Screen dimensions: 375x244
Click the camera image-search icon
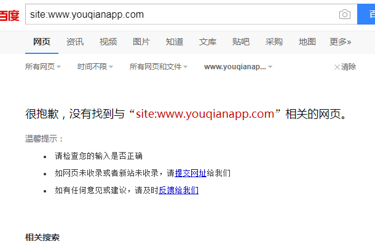(x=345, y=14)
